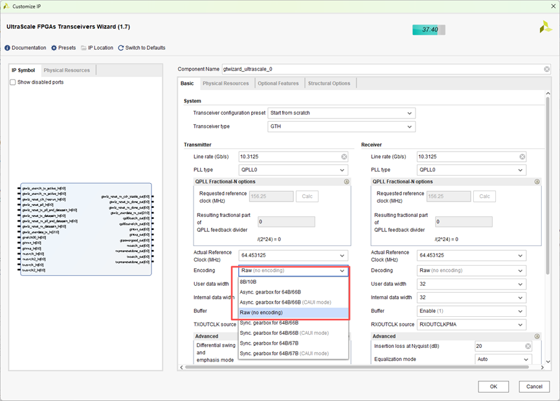Select Sync. gearbox 64B/67B CAUI mode
Viewport: 560px width, 401px height.
pos(293,354)
